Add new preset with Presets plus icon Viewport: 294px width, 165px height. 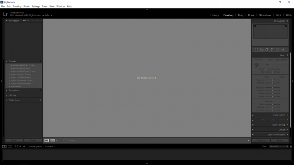click(x=40, y=61)
